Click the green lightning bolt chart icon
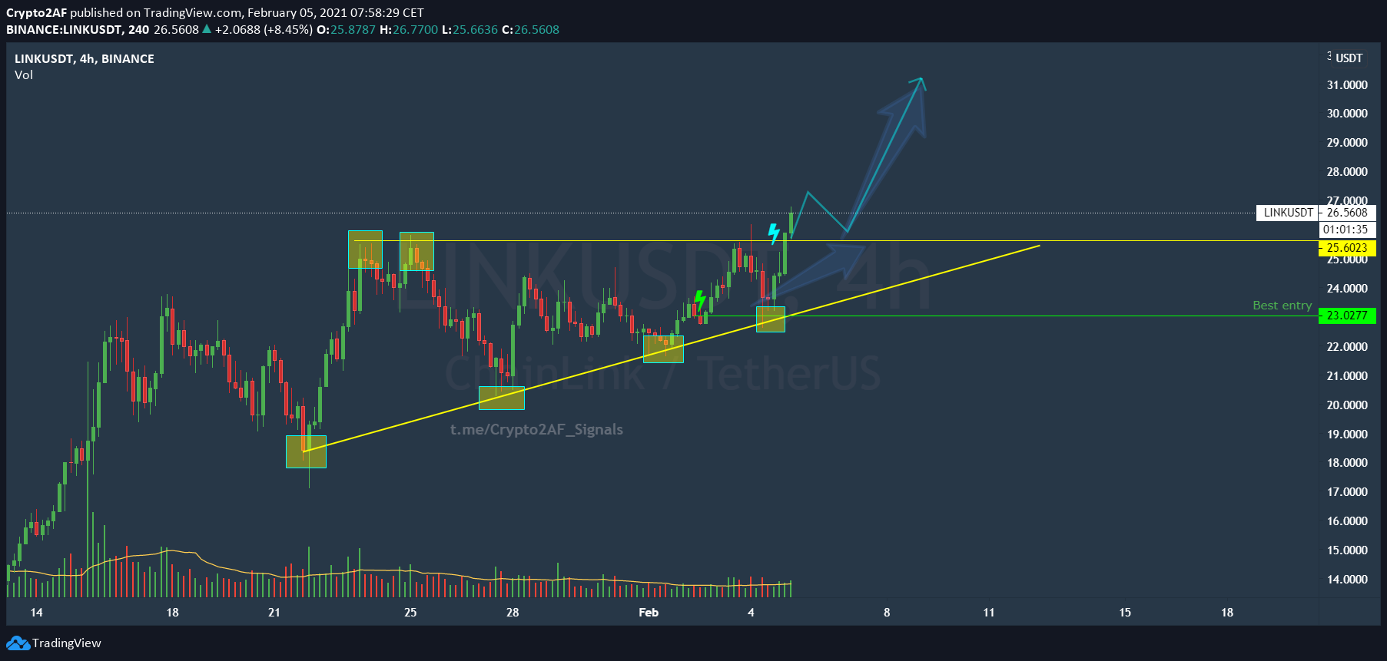This screenshot has width=1387, height=661. tap(699, 300)
